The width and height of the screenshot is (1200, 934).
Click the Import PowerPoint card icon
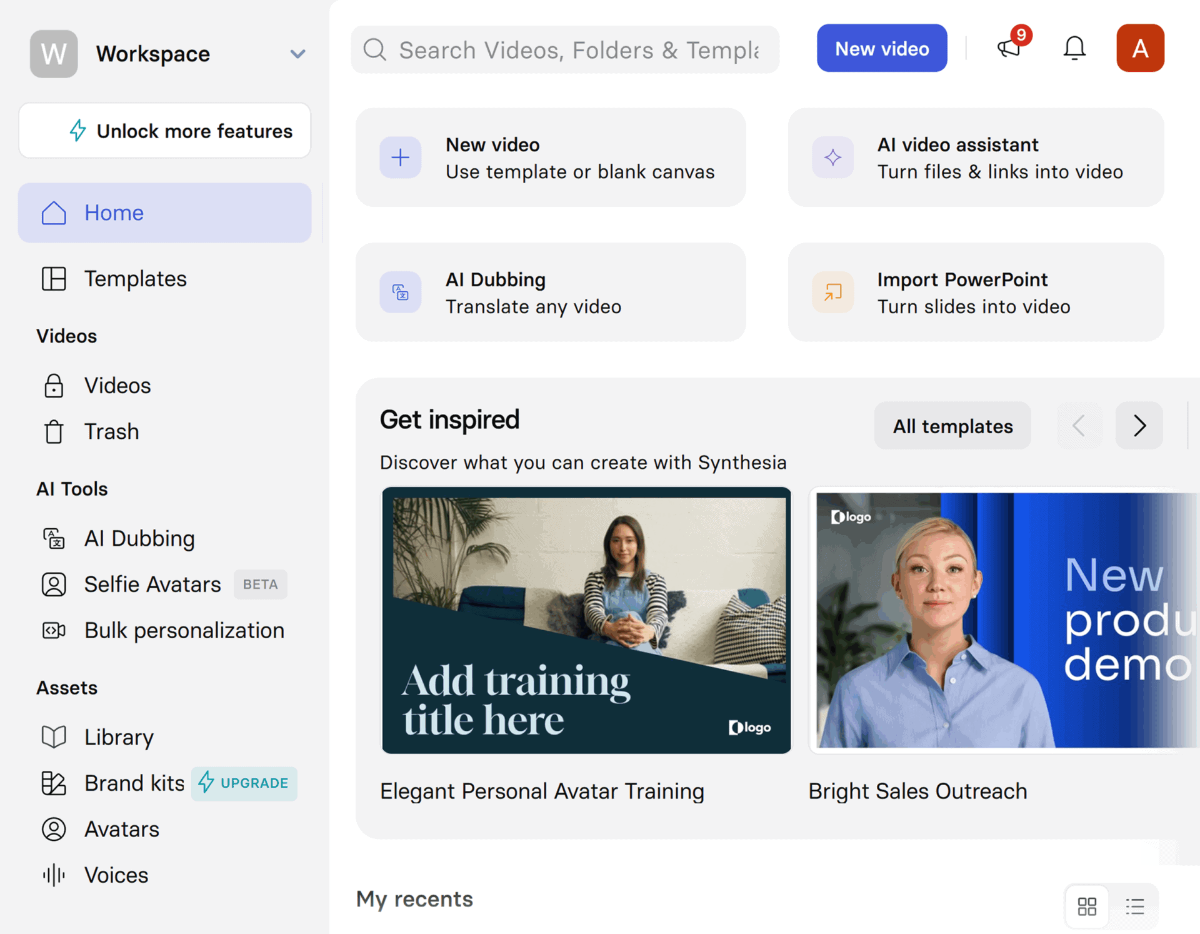click(x=832, y=292)
